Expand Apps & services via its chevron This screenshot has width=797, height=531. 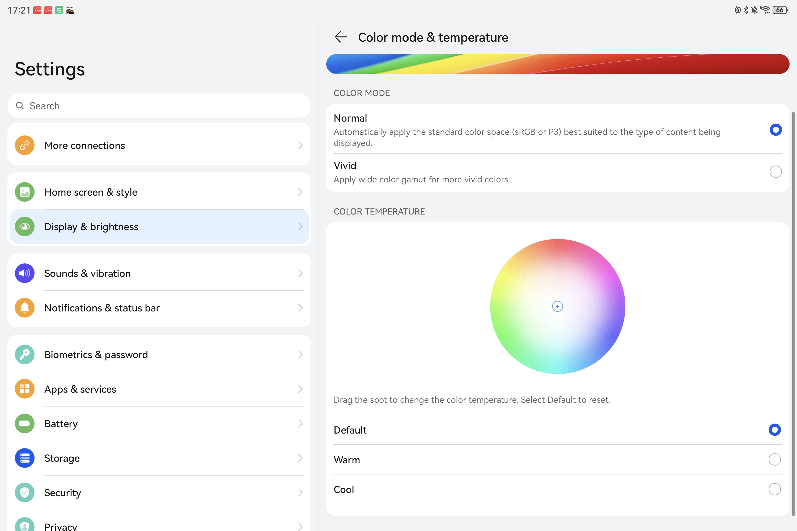click(x=300, y=389)
